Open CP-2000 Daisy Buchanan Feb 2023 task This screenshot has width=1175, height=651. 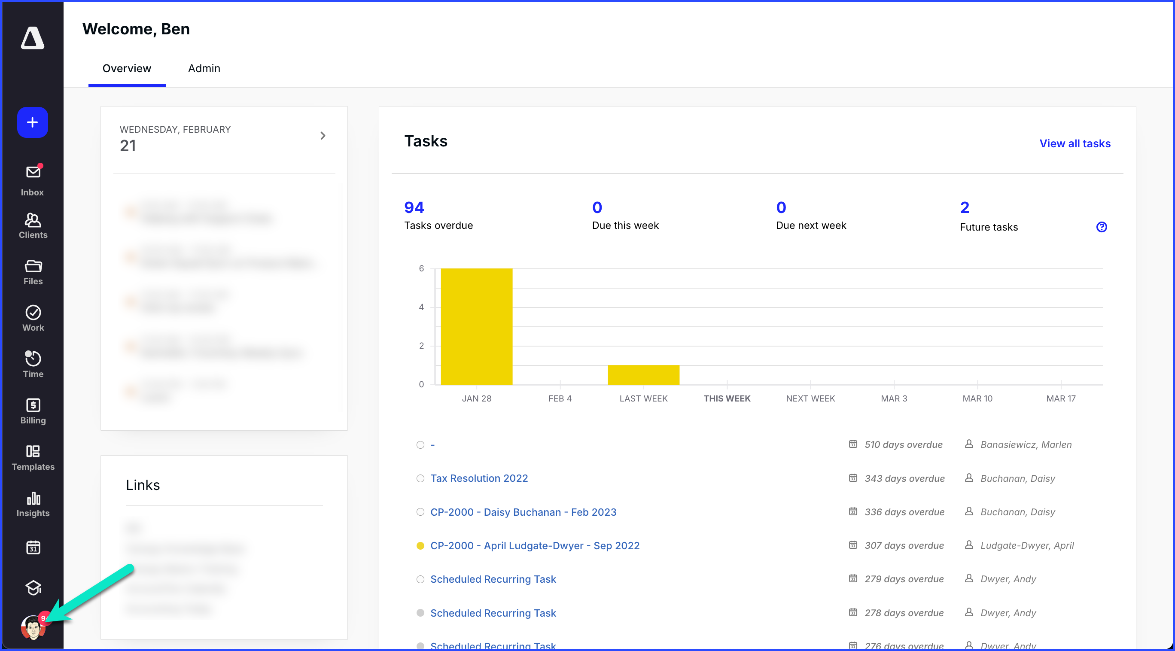(x=523, y=512)
